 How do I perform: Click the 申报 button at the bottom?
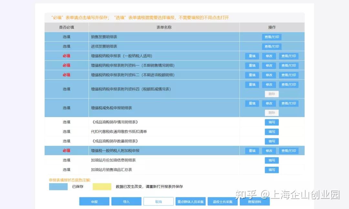click(x=94, y=201)
